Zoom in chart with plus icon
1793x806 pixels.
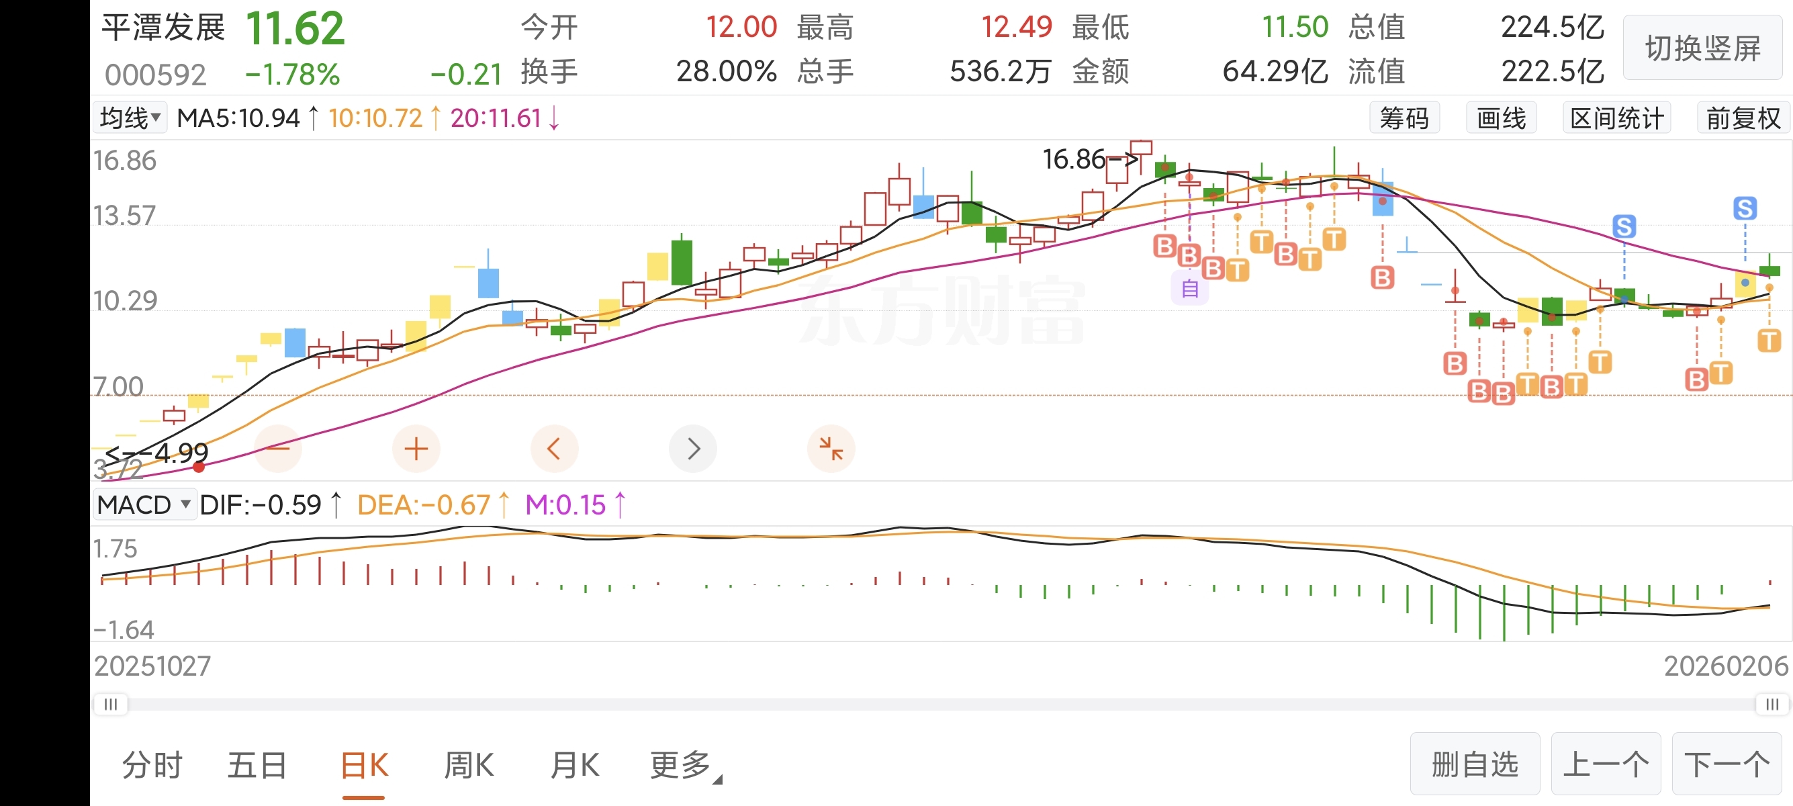coord(416,449)
